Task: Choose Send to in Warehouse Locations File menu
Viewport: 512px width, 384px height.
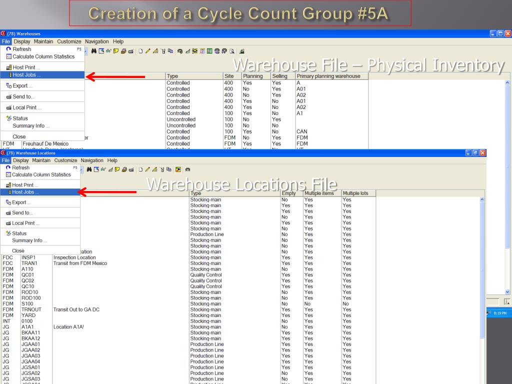Action: 40,212
